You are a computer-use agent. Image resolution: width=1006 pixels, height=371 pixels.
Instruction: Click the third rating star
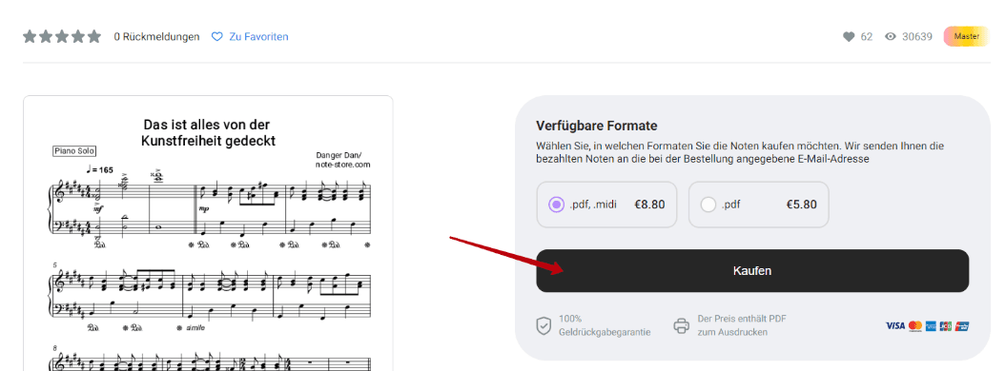[x=62, y=36]
